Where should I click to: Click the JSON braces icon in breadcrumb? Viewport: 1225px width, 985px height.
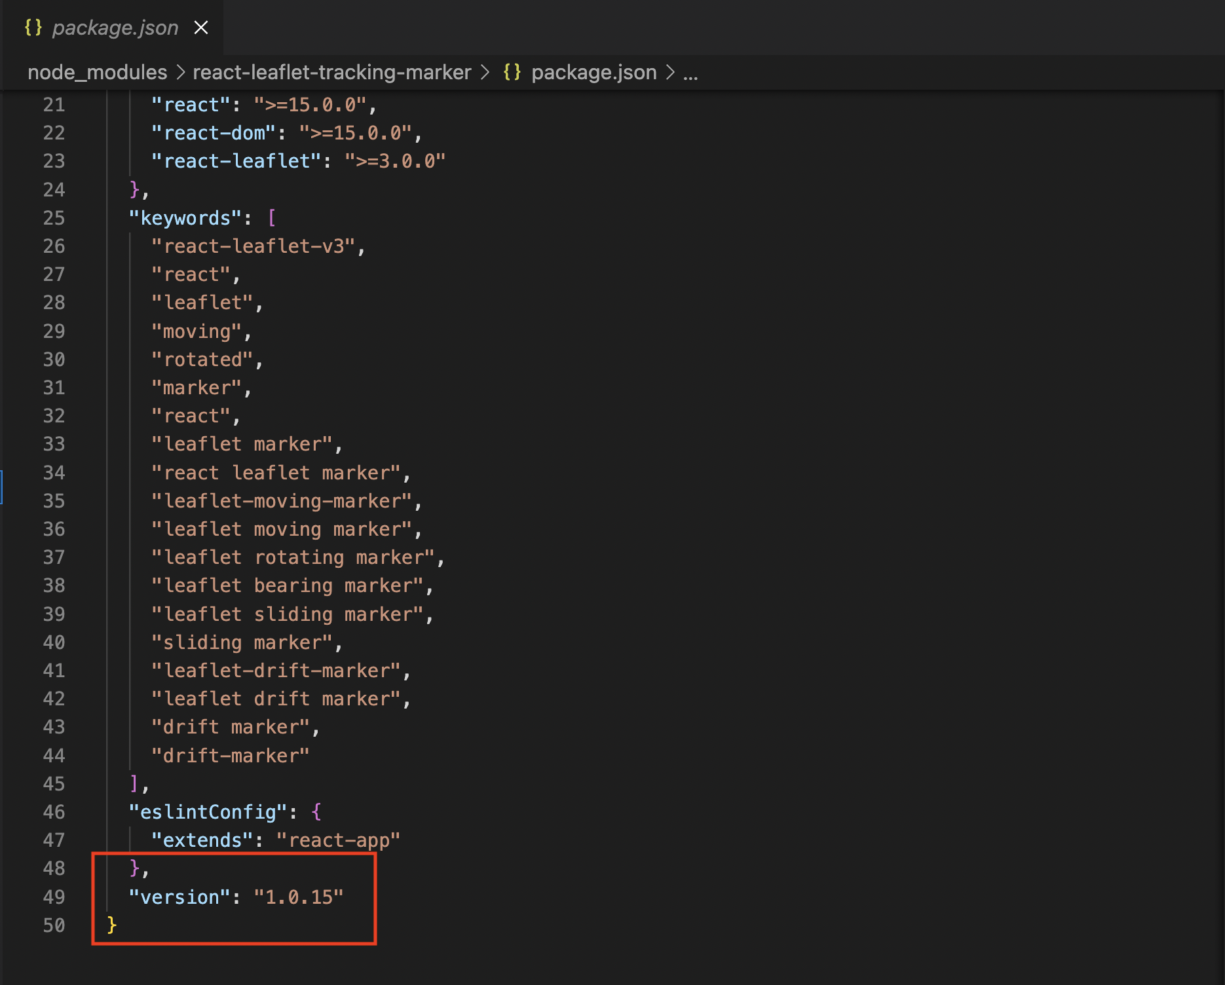512,72
